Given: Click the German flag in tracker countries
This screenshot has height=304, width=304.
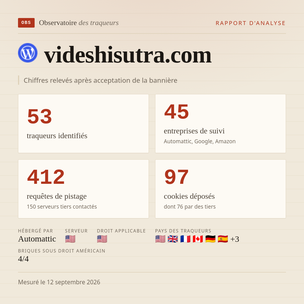Looking at the screenshot, I should point(210,239).
